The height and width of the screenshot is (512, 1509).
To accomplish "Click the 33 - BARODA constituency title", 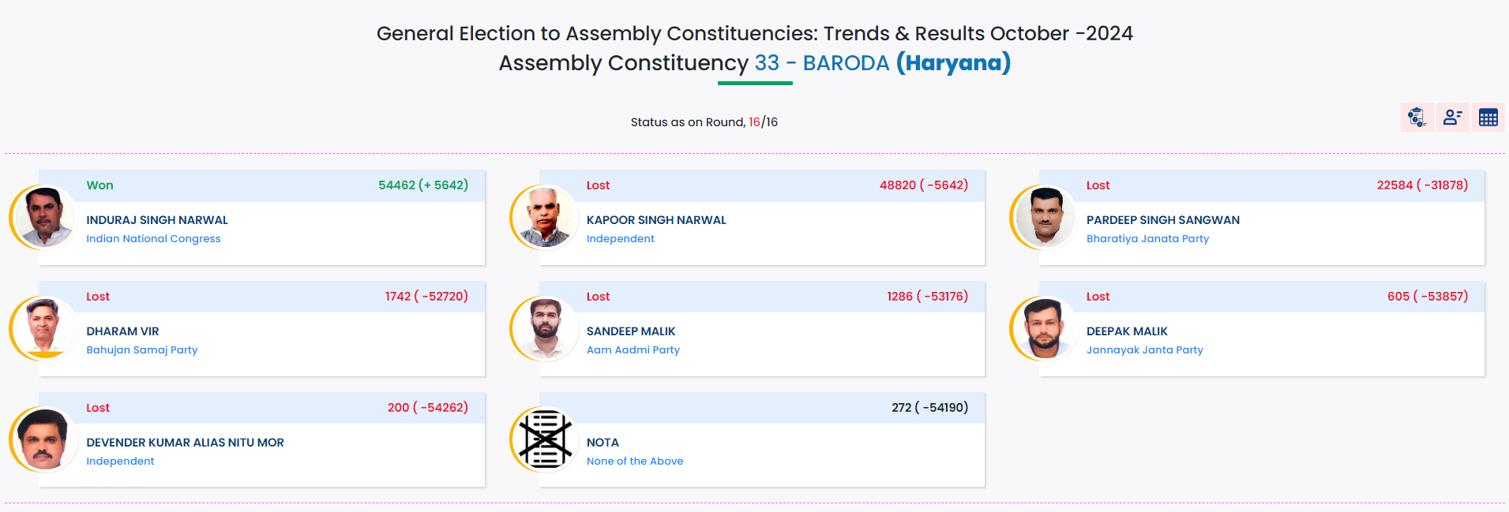I will click(x=822, y=63).
